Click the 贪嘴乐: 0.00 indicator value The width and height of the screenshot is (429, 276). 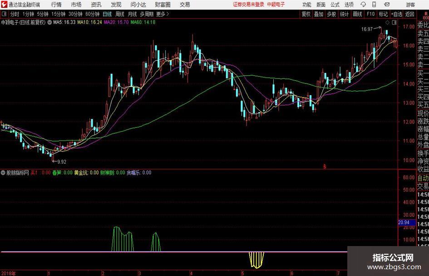click(x=139, y=173)
